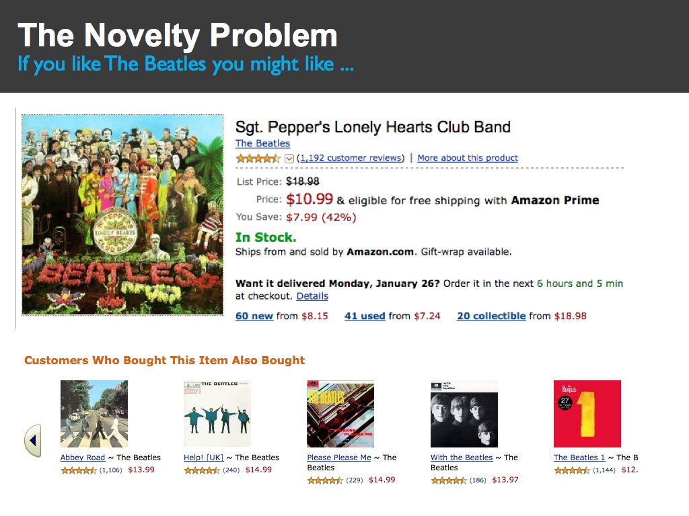Click the Please Please Me cover image
The width and height of the screenshot is (689, 516).
click(x=340, y=414)
